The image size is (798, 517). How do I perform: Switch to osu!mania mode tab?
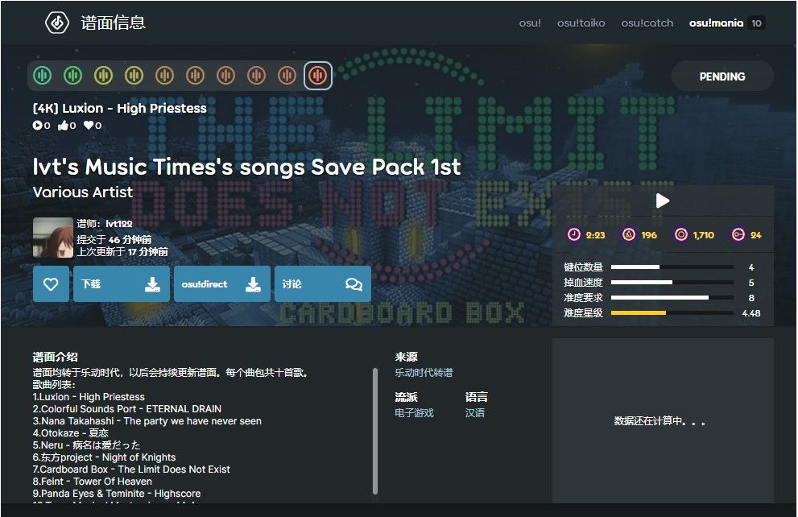(x=716, y=23)
